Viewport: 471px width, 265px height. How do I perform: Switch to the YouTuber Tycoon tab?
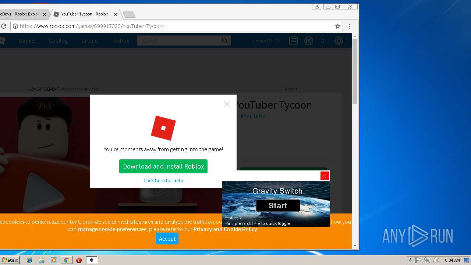click(84, 14)
